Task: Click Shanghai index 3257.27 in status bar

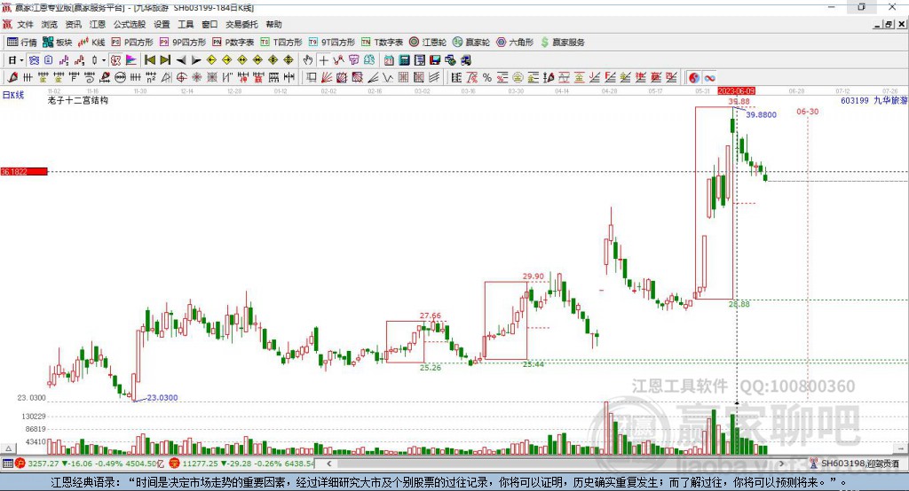Action: pos(43,464)
